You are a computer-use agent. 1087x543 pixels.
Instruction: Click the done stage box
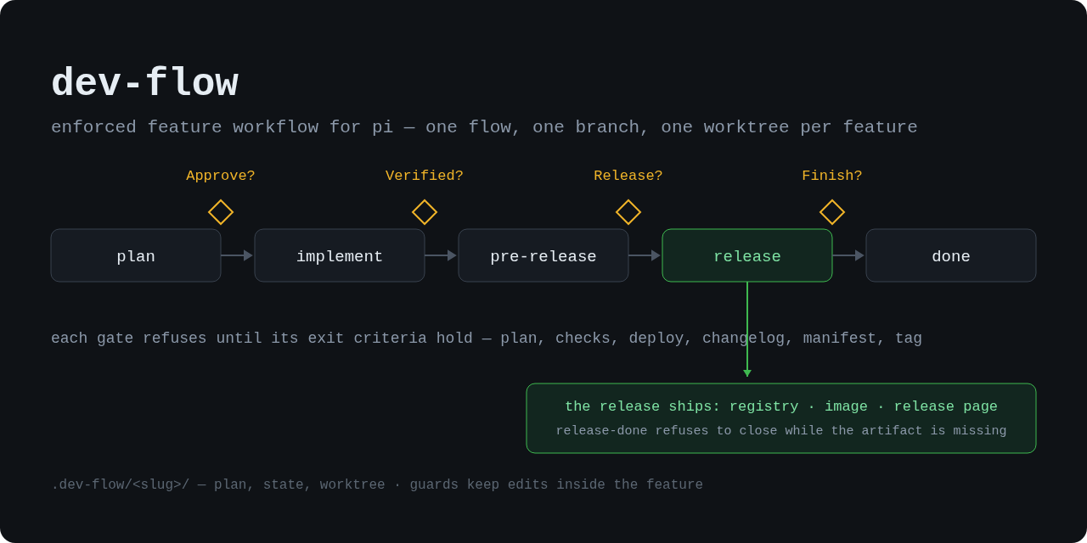(x=951, y=255)
